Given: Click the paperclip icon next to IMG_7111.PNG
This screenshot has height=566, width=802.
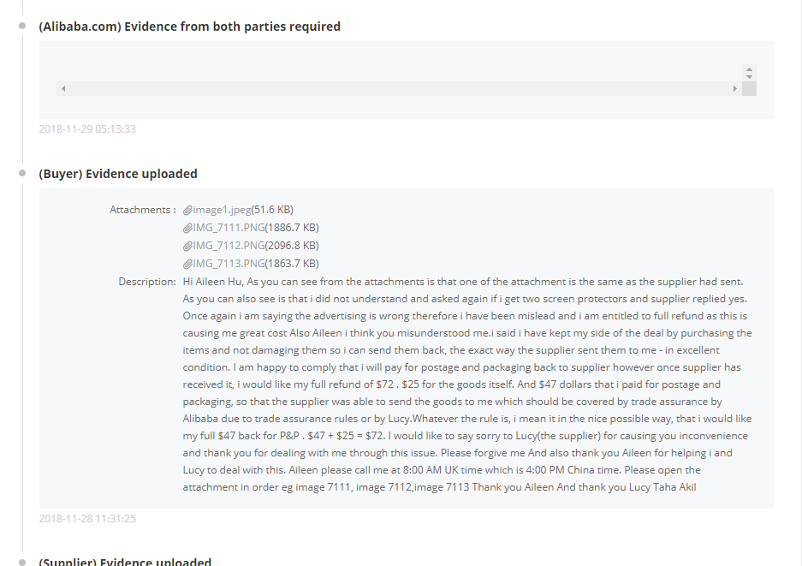Looking at the screenshot, I should coord(187,228).
